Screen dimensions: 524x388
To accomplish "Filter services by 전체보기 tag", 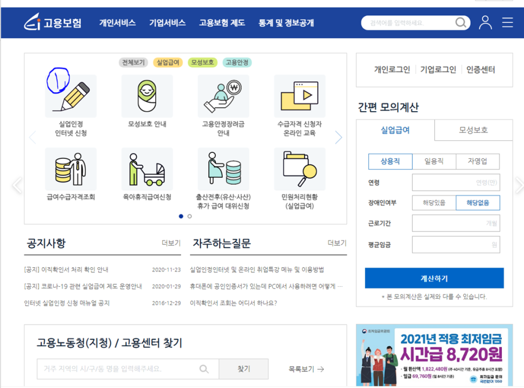I will click(133, 62).
